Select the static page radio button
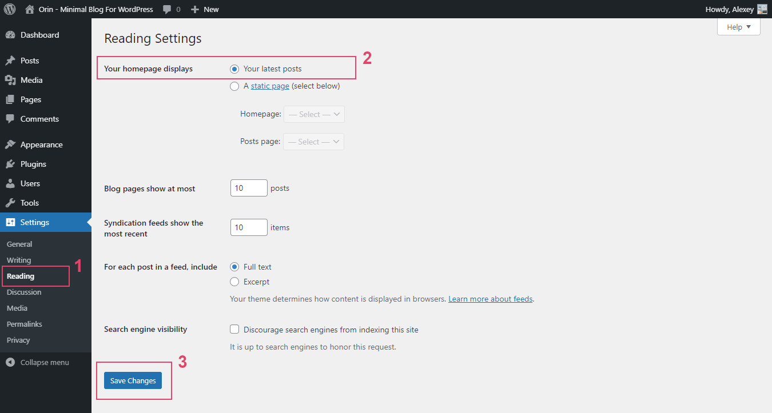Viewport: 772px width, 413px height. point(234,86)
